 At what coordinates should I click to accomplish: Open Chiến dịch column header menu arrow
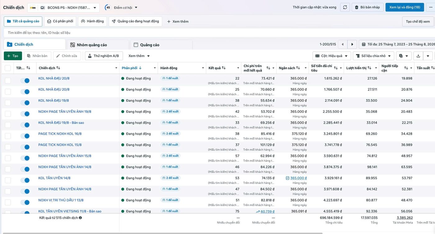tap(116, 68)
